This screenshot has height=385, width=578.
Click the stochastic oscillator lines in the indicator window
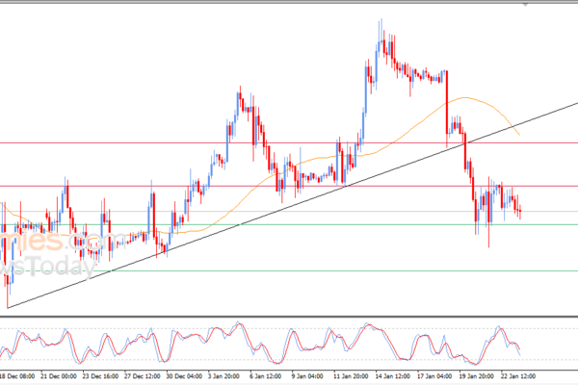[289, 343]
